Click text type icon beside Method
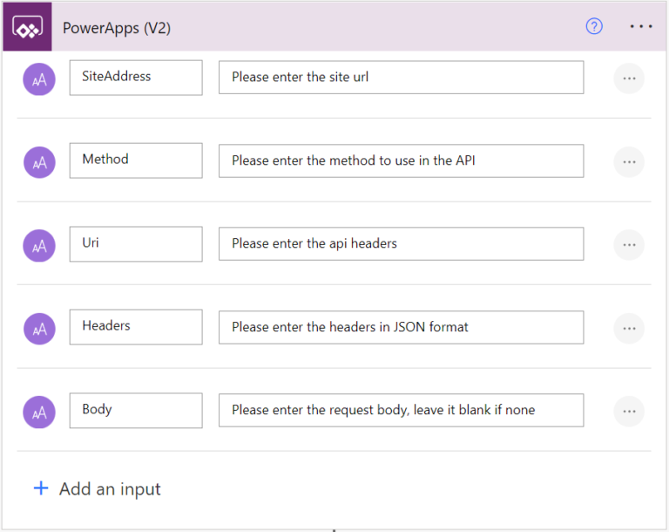 (x=39, y=161)
